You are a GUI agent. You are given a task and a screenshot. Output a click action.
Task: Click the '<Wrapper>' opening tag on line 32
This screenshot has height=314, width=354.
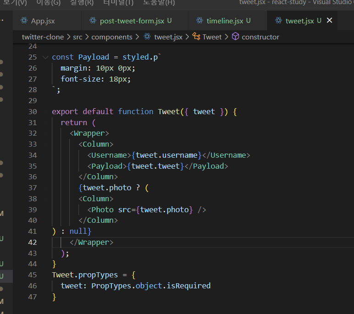point(89,133)
